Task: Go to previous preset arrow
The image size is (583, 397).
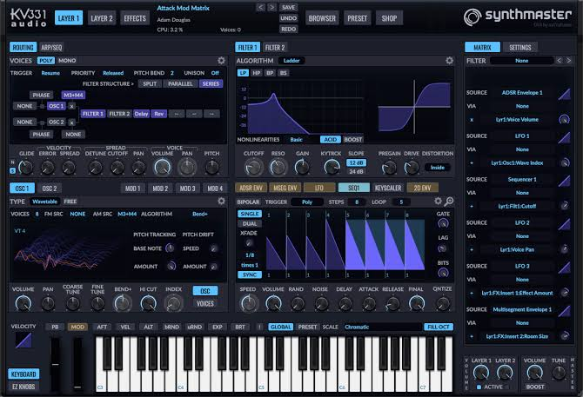Action: tap(261, 8)
